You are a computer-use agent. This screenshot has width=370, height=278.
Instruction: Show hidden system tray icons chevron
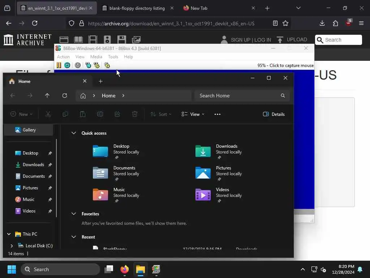[x=303, y=269]
